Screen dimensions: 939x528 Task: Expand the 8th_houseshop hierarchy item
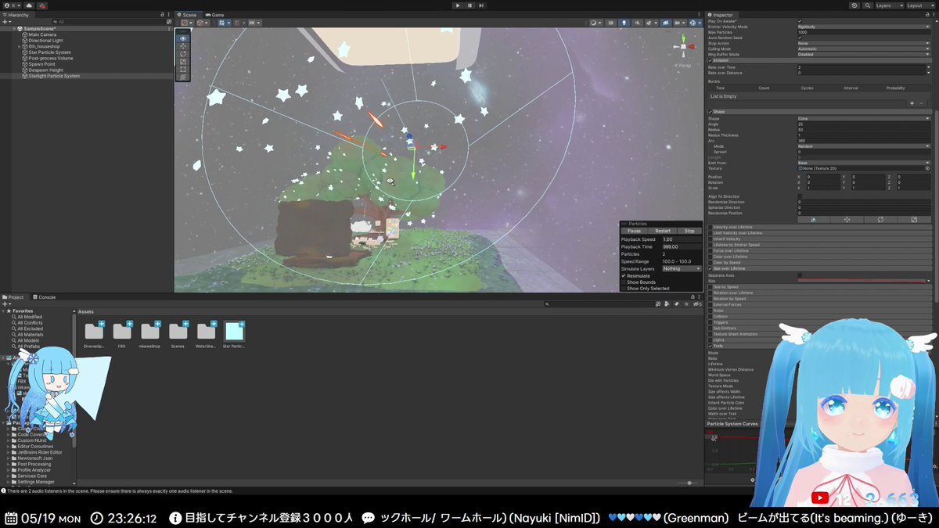[x=20, y=46]
